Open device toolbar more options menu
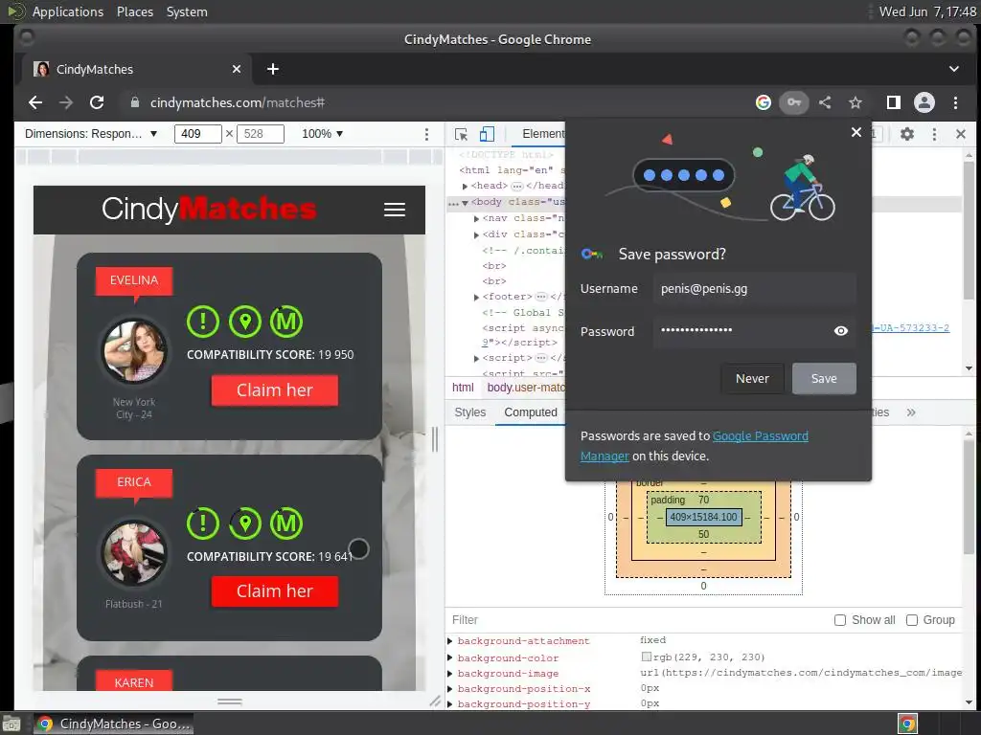 (426, 134)
